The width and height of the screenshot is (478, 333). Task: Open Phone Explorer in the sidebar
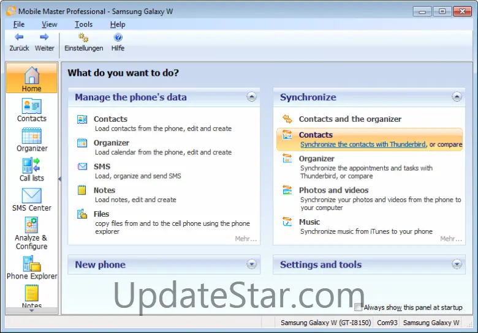pos(32,268)
